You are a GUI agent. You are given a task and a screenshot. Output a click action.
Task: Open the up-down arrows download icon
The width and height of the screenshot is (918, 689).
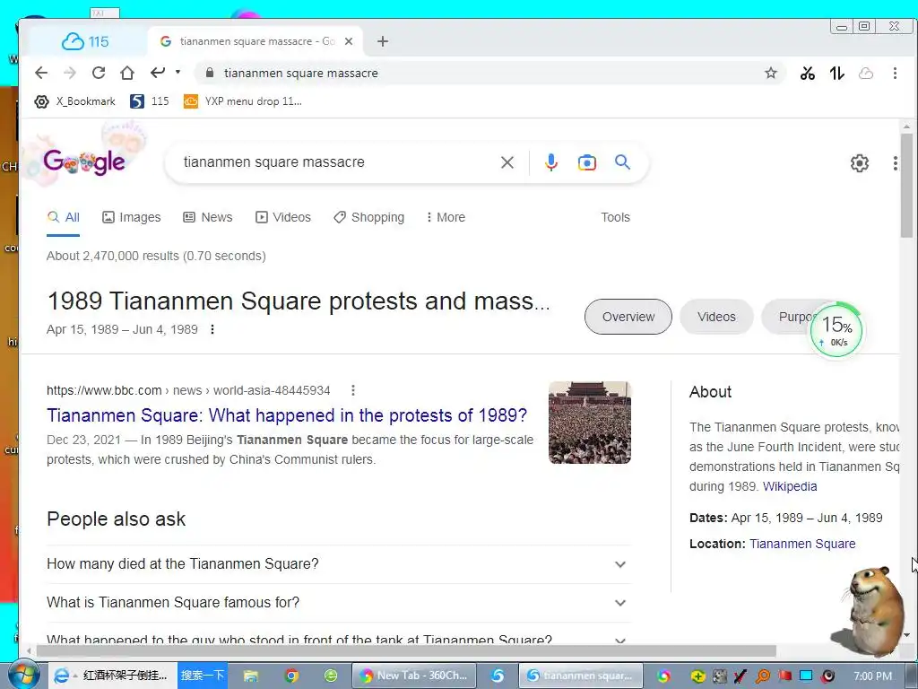click(x=836, y=73)
